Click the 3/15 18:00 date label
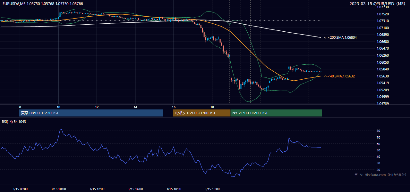 tap(212, 189)
